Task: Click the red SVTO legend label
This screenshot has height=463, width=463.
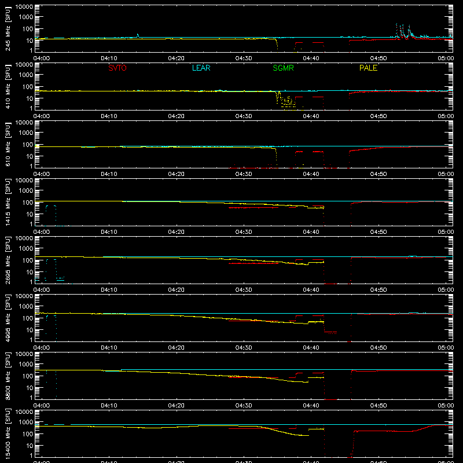Action: click(117, 68)
